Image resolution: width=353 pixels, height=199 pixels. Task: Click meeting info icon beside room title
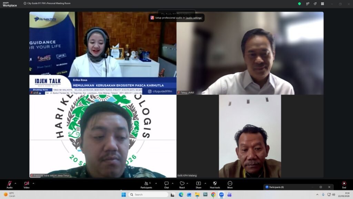click(25, 3)
